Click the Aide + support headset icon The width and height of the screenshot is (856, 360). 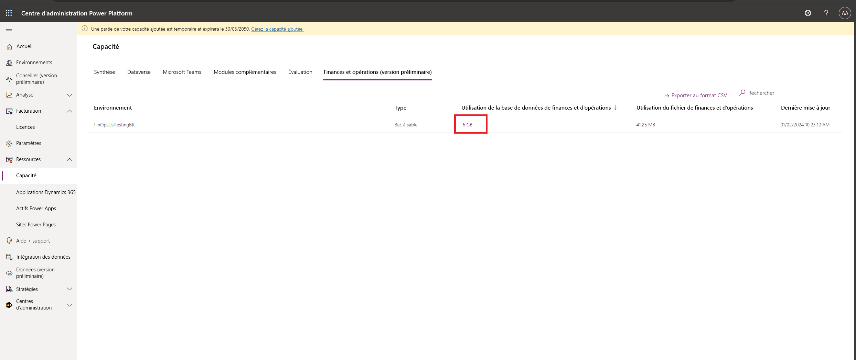(9, 241)
